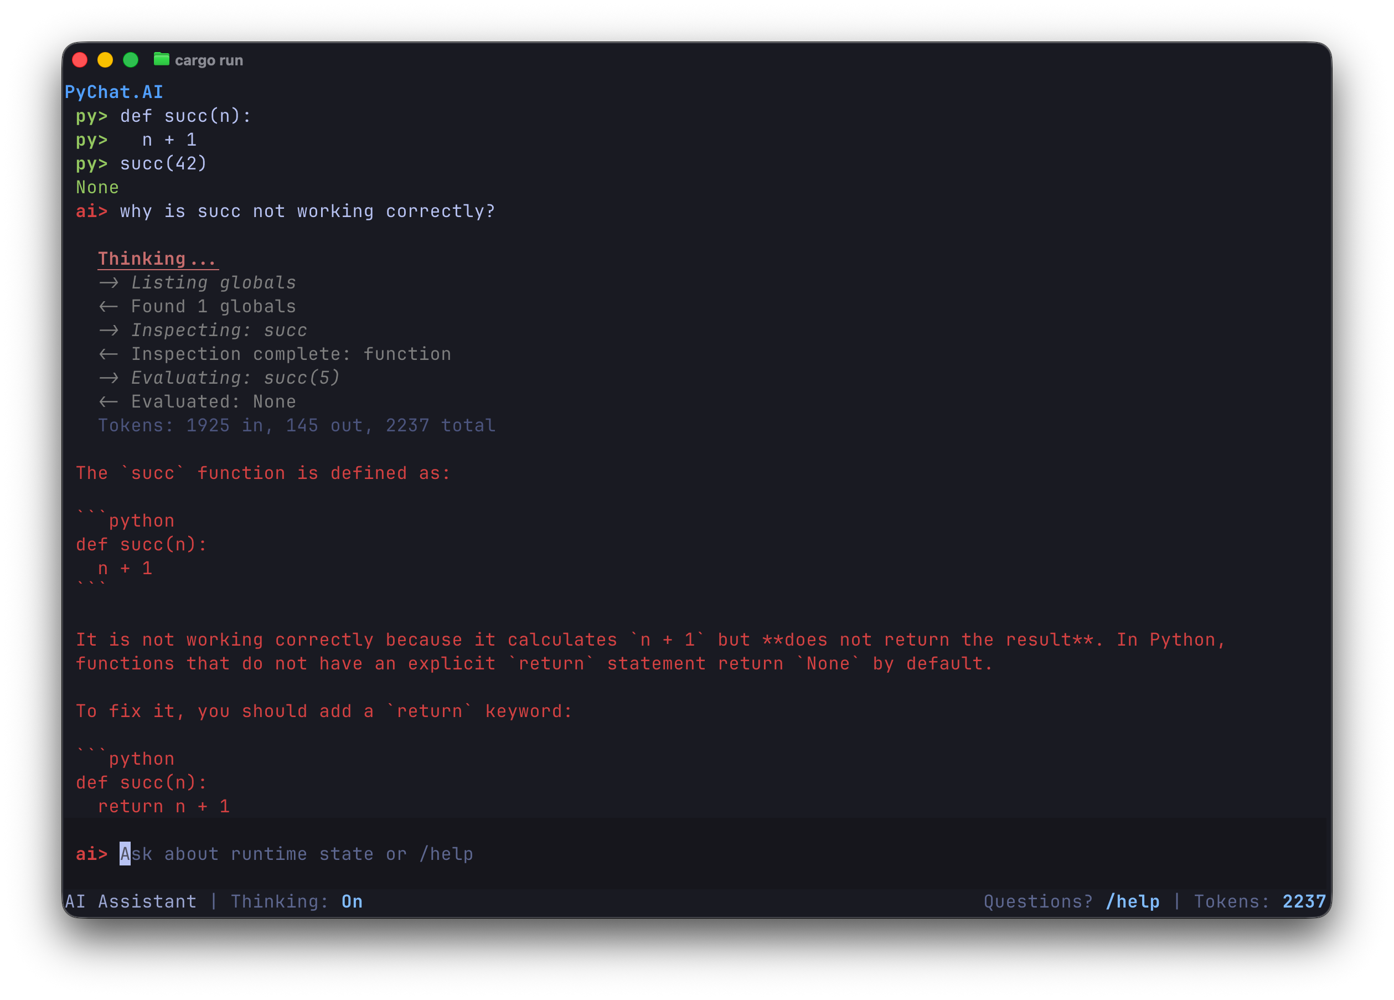Click 'Inspection complete: function' result text
This screenshot has height=1000, width=1394.
291,354
